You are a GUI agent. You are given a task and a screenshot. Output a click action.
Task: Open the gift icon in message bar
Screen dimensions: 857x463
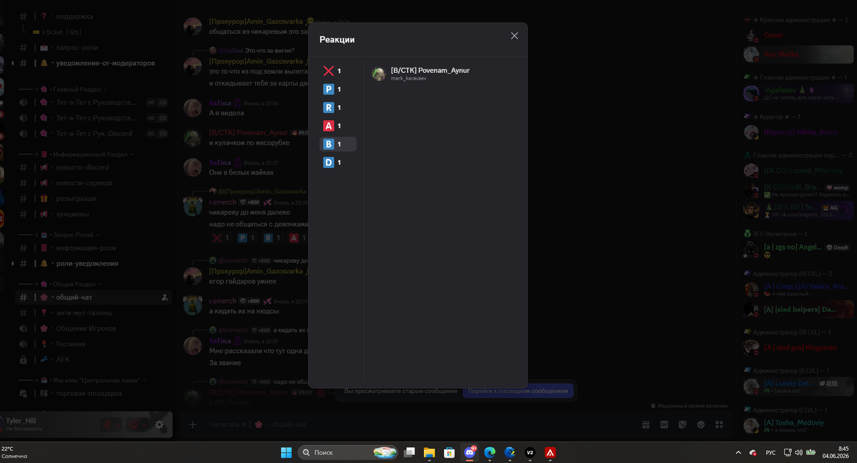click(646, 424)
